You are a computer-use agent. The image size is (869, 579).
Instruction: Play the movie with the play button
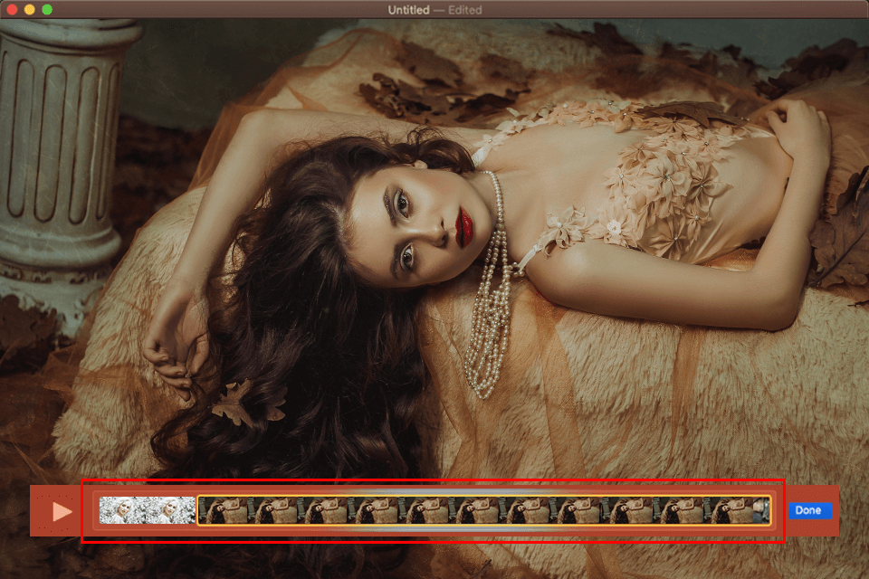62,511
